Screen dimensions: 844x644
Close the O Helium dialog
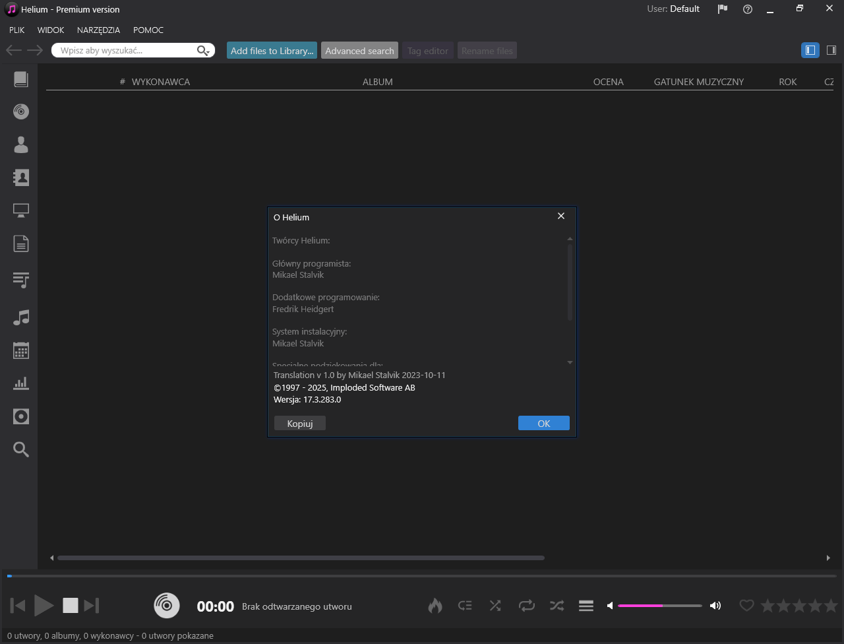click(561, 216)
